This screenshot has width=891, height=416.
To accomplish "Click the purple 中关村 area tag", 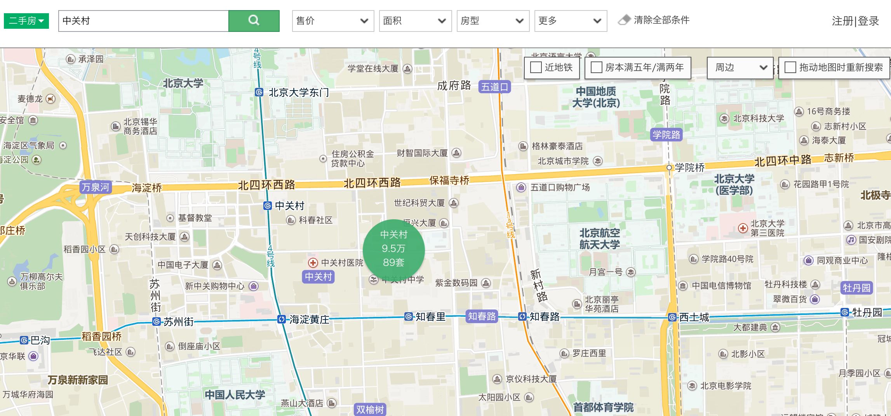I will click(x=318, y=276).
